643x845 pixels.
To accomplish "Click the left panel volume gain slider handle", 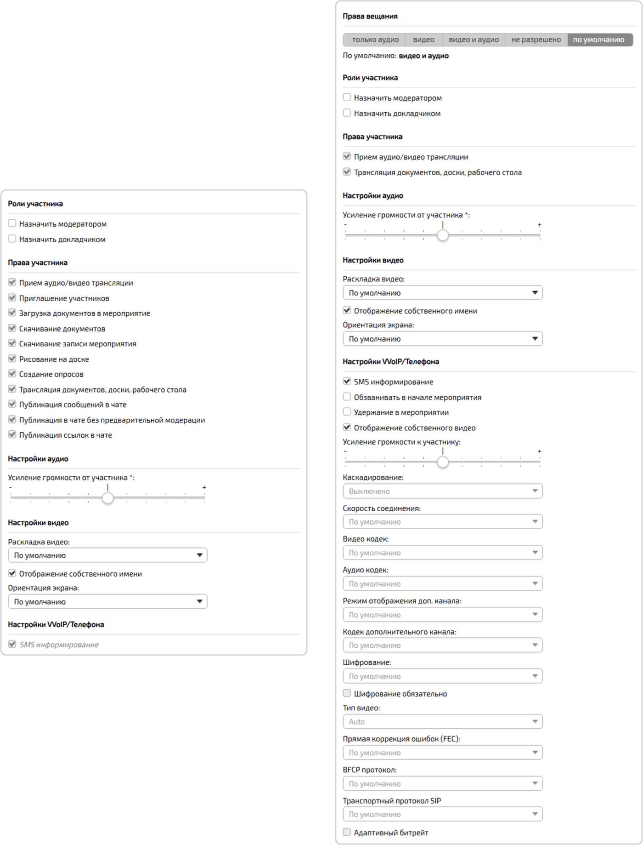I will pos(107,498).
